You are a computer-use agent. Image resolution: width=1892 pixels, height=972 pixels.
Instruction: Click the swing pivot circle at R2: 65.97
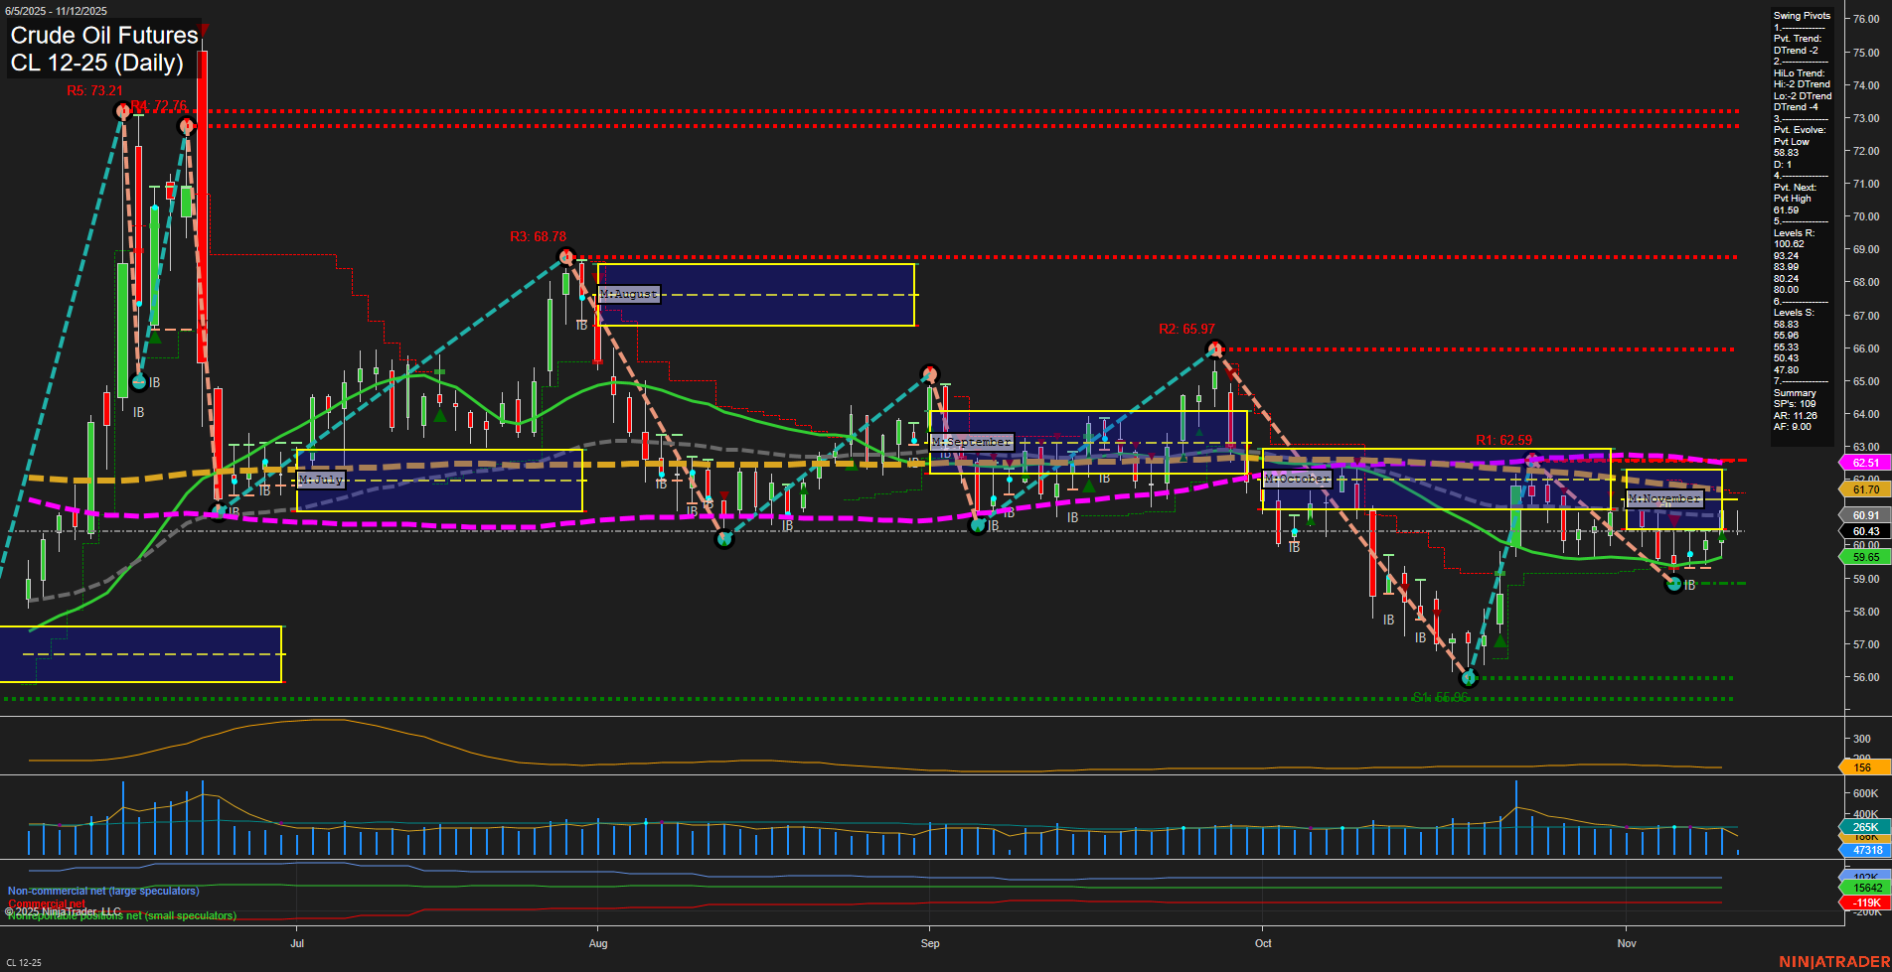(x=1216, y=347)
